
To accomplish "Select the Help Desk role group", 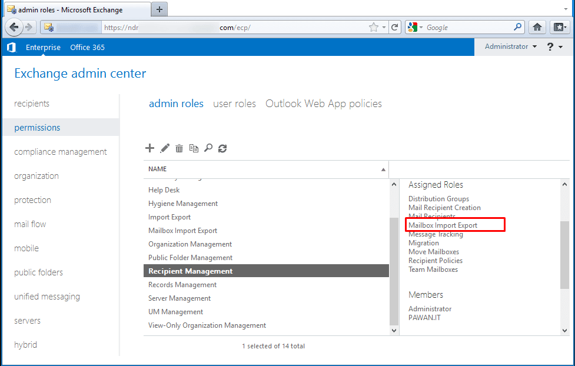I will 266,190.
